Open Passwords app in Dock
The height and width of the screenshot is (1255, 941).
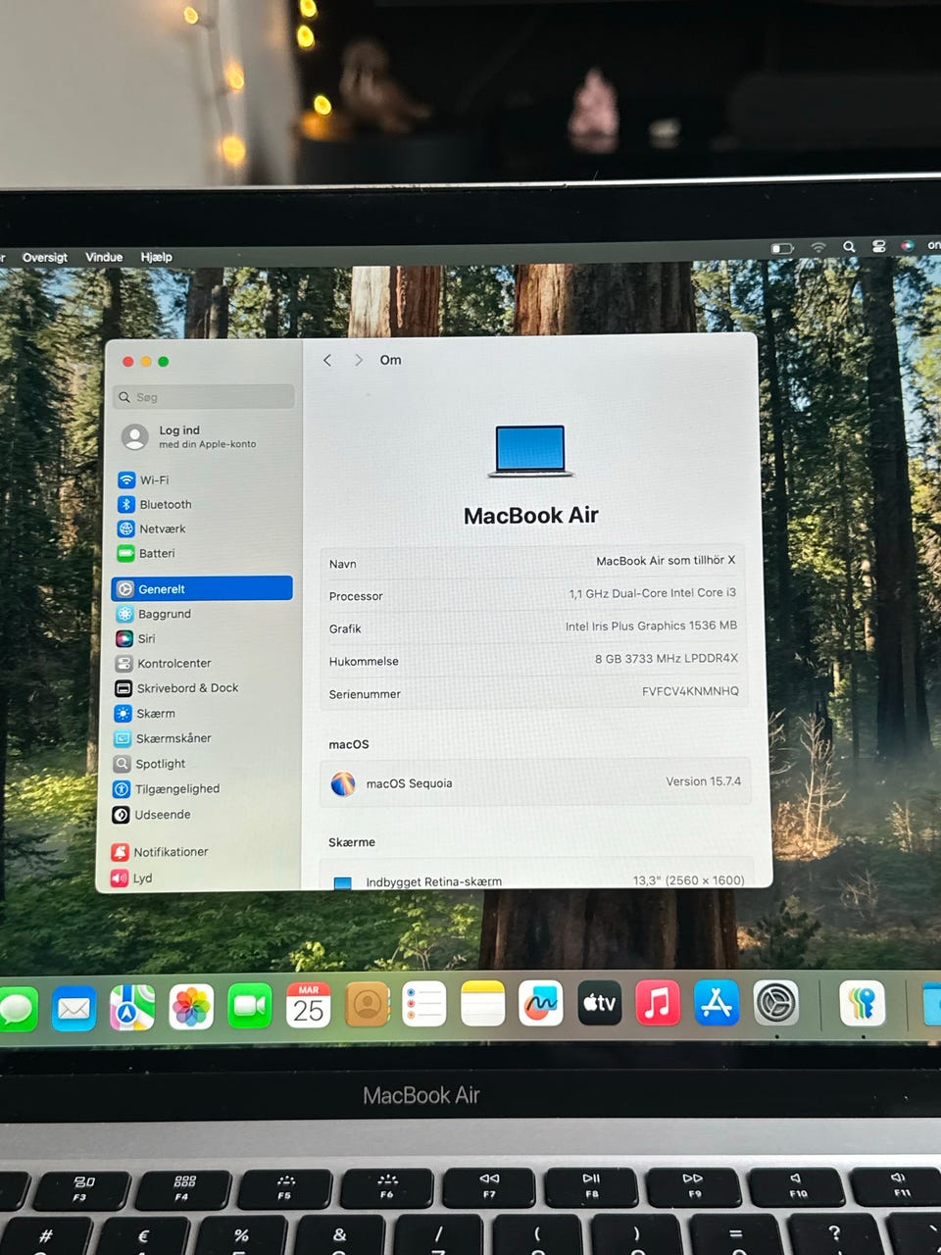click(x=862, y=1004)
